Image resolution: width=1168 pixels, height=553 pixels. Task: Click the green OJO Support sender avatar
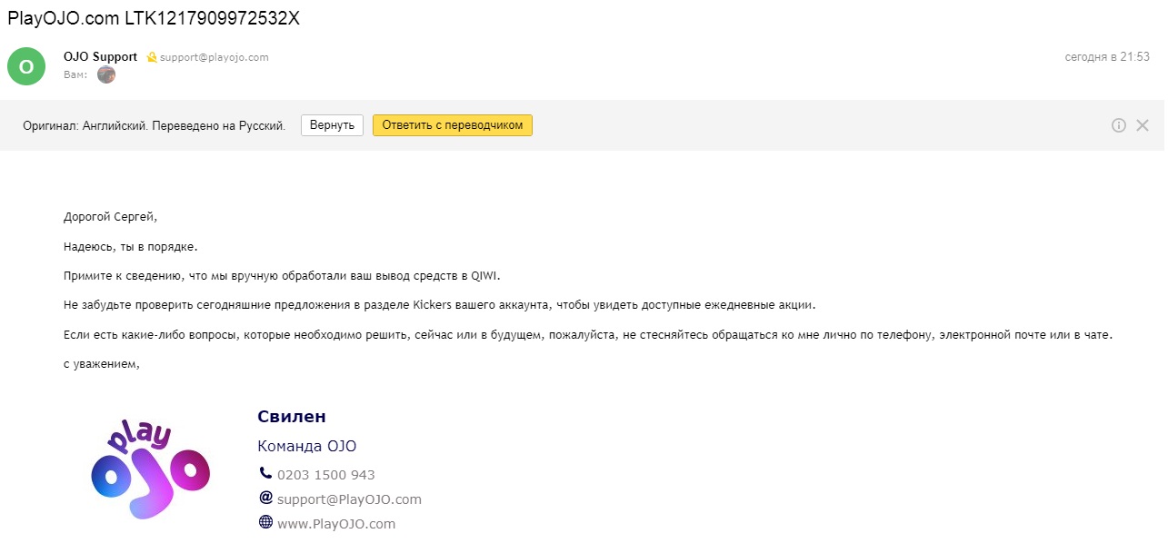pyautogui.click(x=26, y=65)
